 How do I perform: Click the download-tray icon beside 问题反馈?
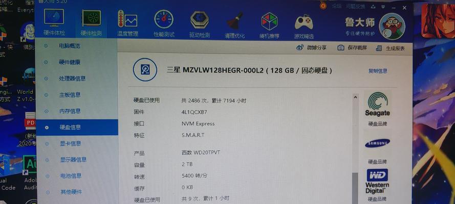373,6
